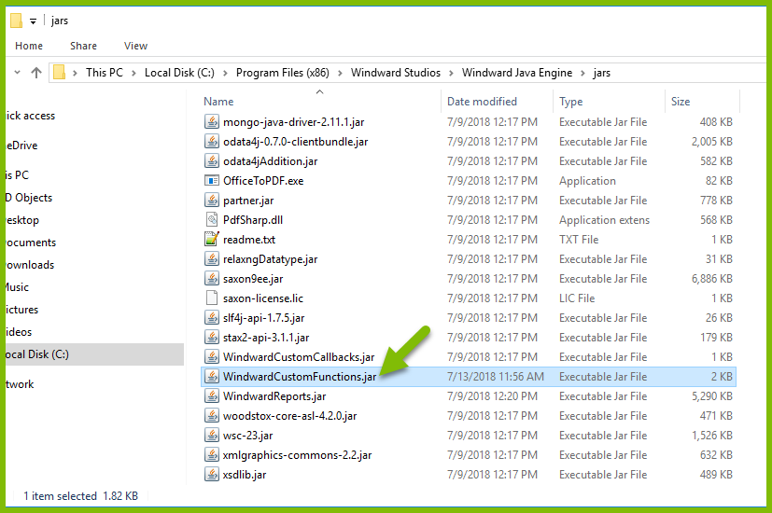Select Music in navigation pane

pos(17,287)
